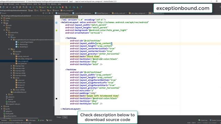Click the green Run app icon
The height and width of the screenshot is (124, 221).
(48, 7)
